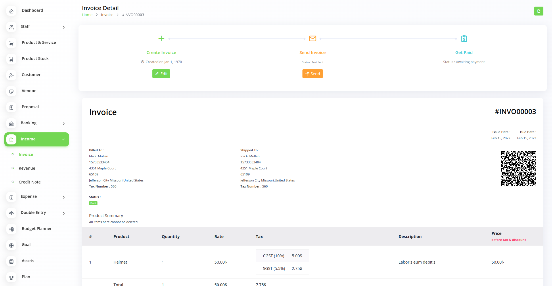Click the Goal target icon

(11, 245)
